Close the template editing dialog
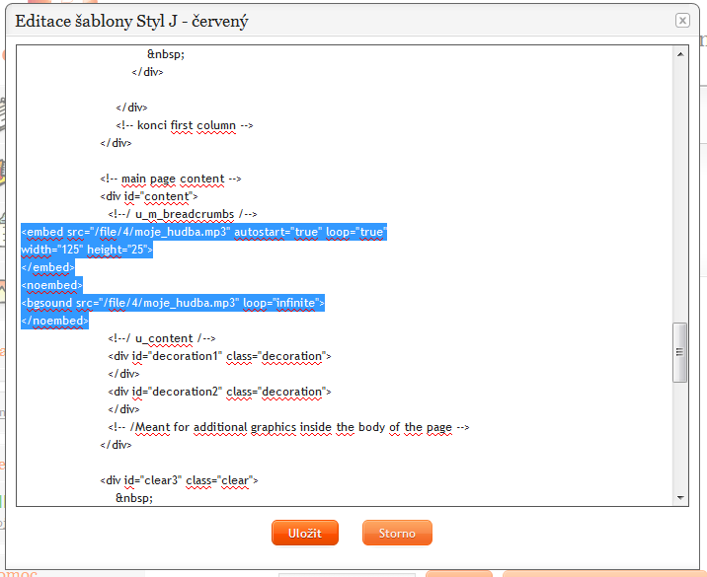 (682, 21)
